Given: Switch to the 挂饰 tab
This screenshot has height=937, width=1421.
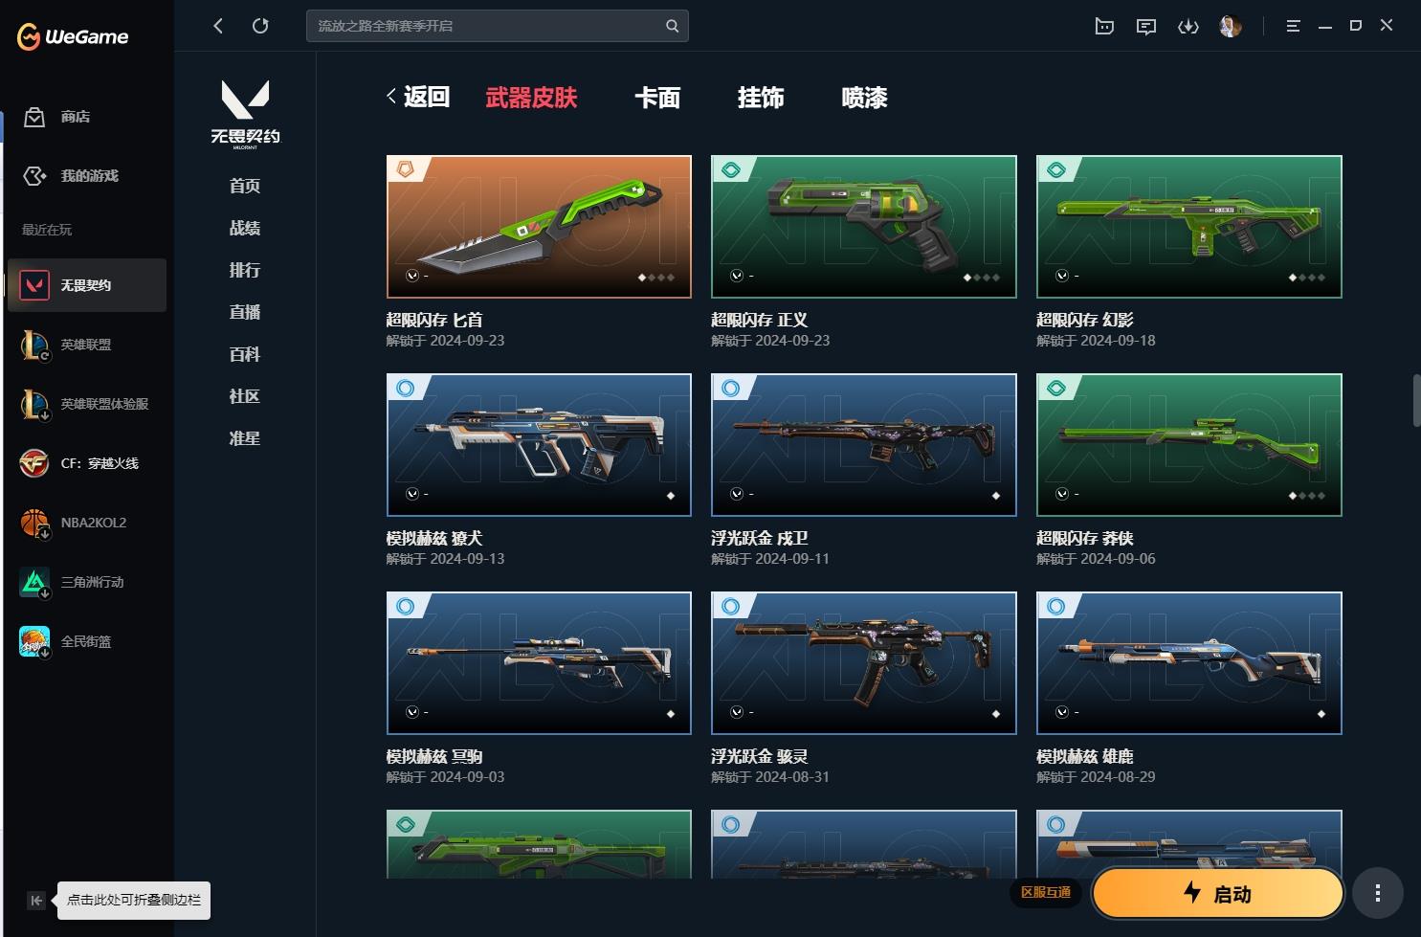Looking at the screenshot, I should 761,98.
